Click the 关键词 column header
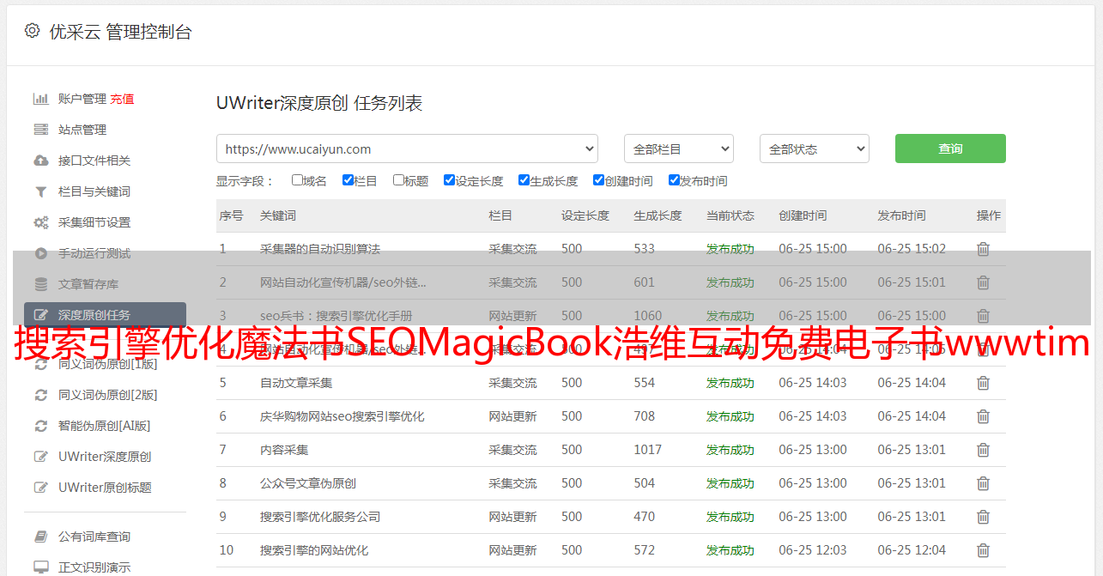The height and width of the screenshot is (576, 1103). tap(278, 215)
